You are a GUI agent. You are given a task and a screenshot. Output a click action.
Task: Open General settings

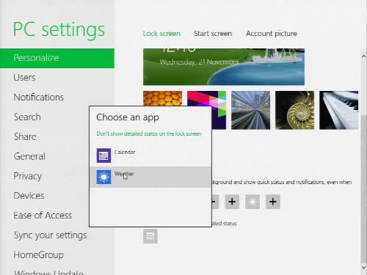pyautogui.click(x=29, y=156)
